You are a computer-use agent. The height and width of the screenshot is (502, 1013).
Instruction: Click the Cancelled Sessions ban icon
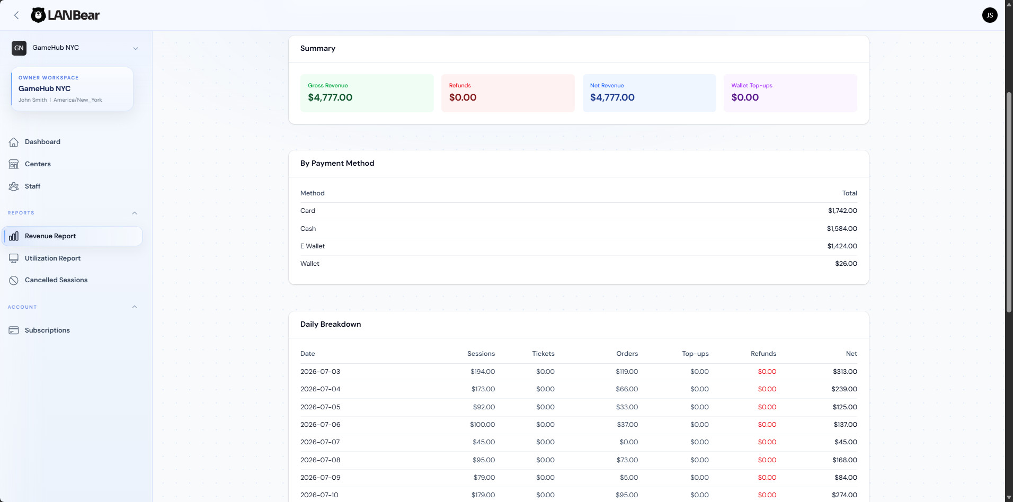pyautogui.click(x=14, y=281)
